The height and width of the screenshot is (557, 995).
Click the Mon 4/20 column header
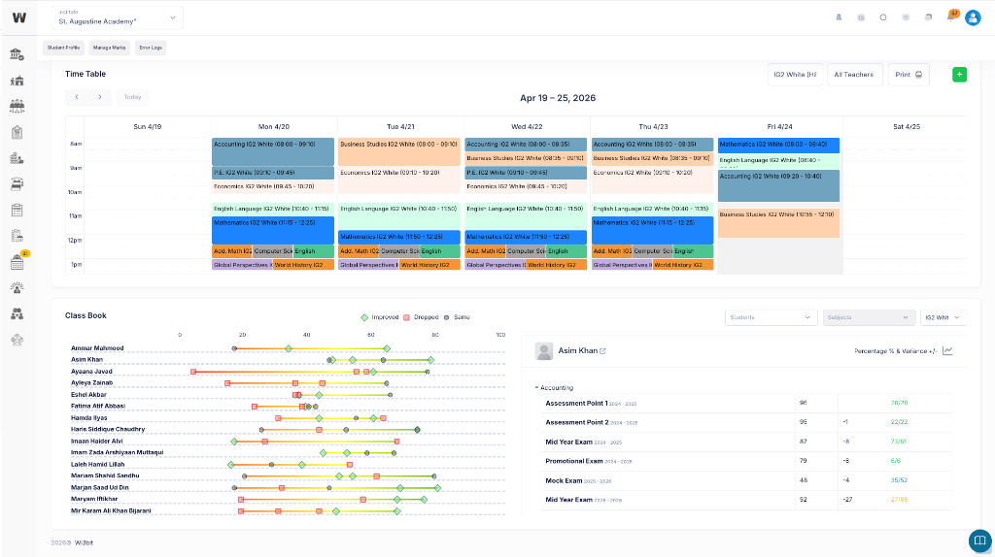pos(273,127)
